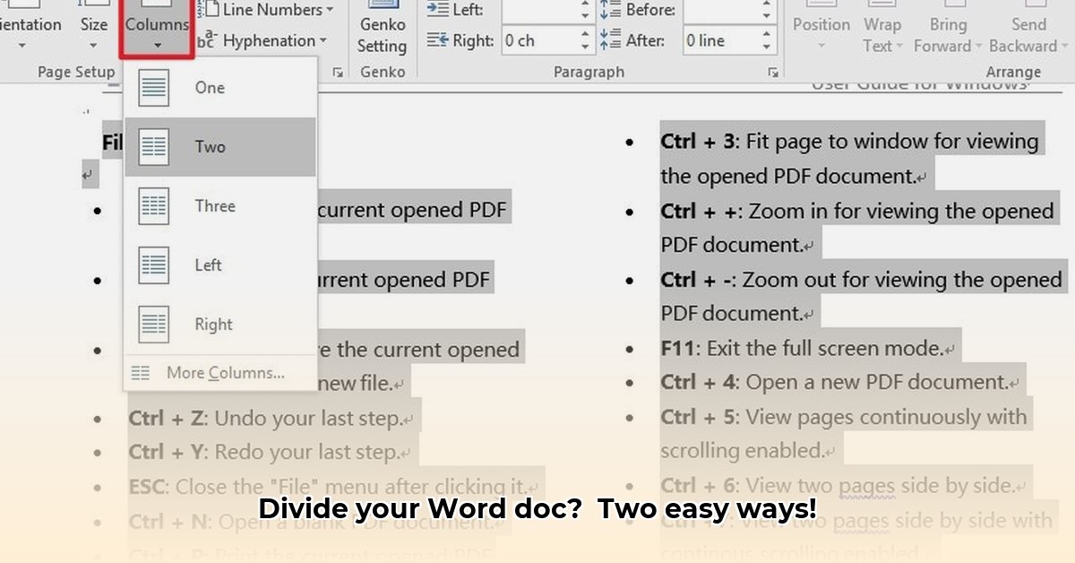Open the Hyphenation dropdown

[262, 40]
